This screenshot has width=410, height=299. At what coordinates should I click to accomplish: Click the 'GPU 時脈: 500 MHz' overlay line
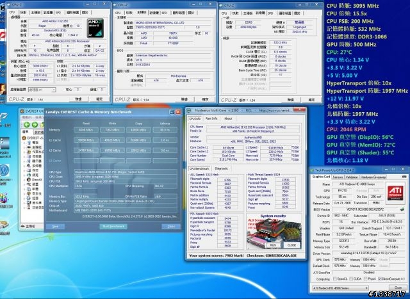(x=351, y=44)
